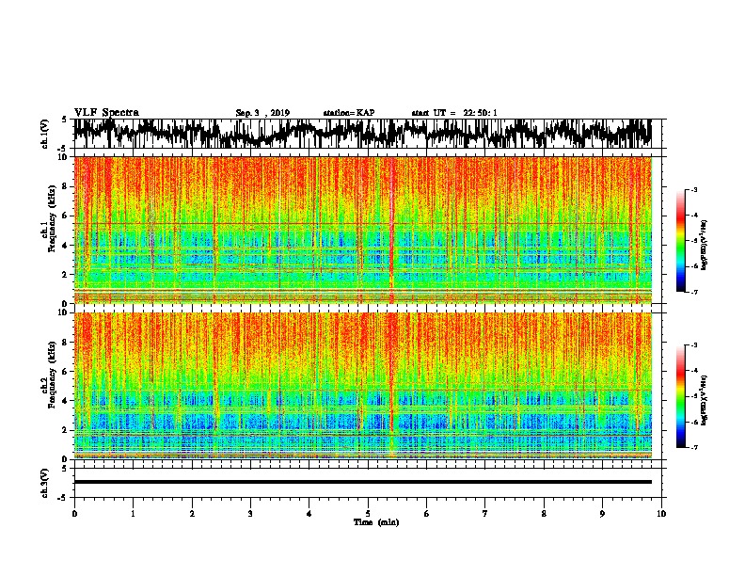Screen dimensions: 745x576
Task: Click time axis tick label "2"
Action: click(192, 514)
